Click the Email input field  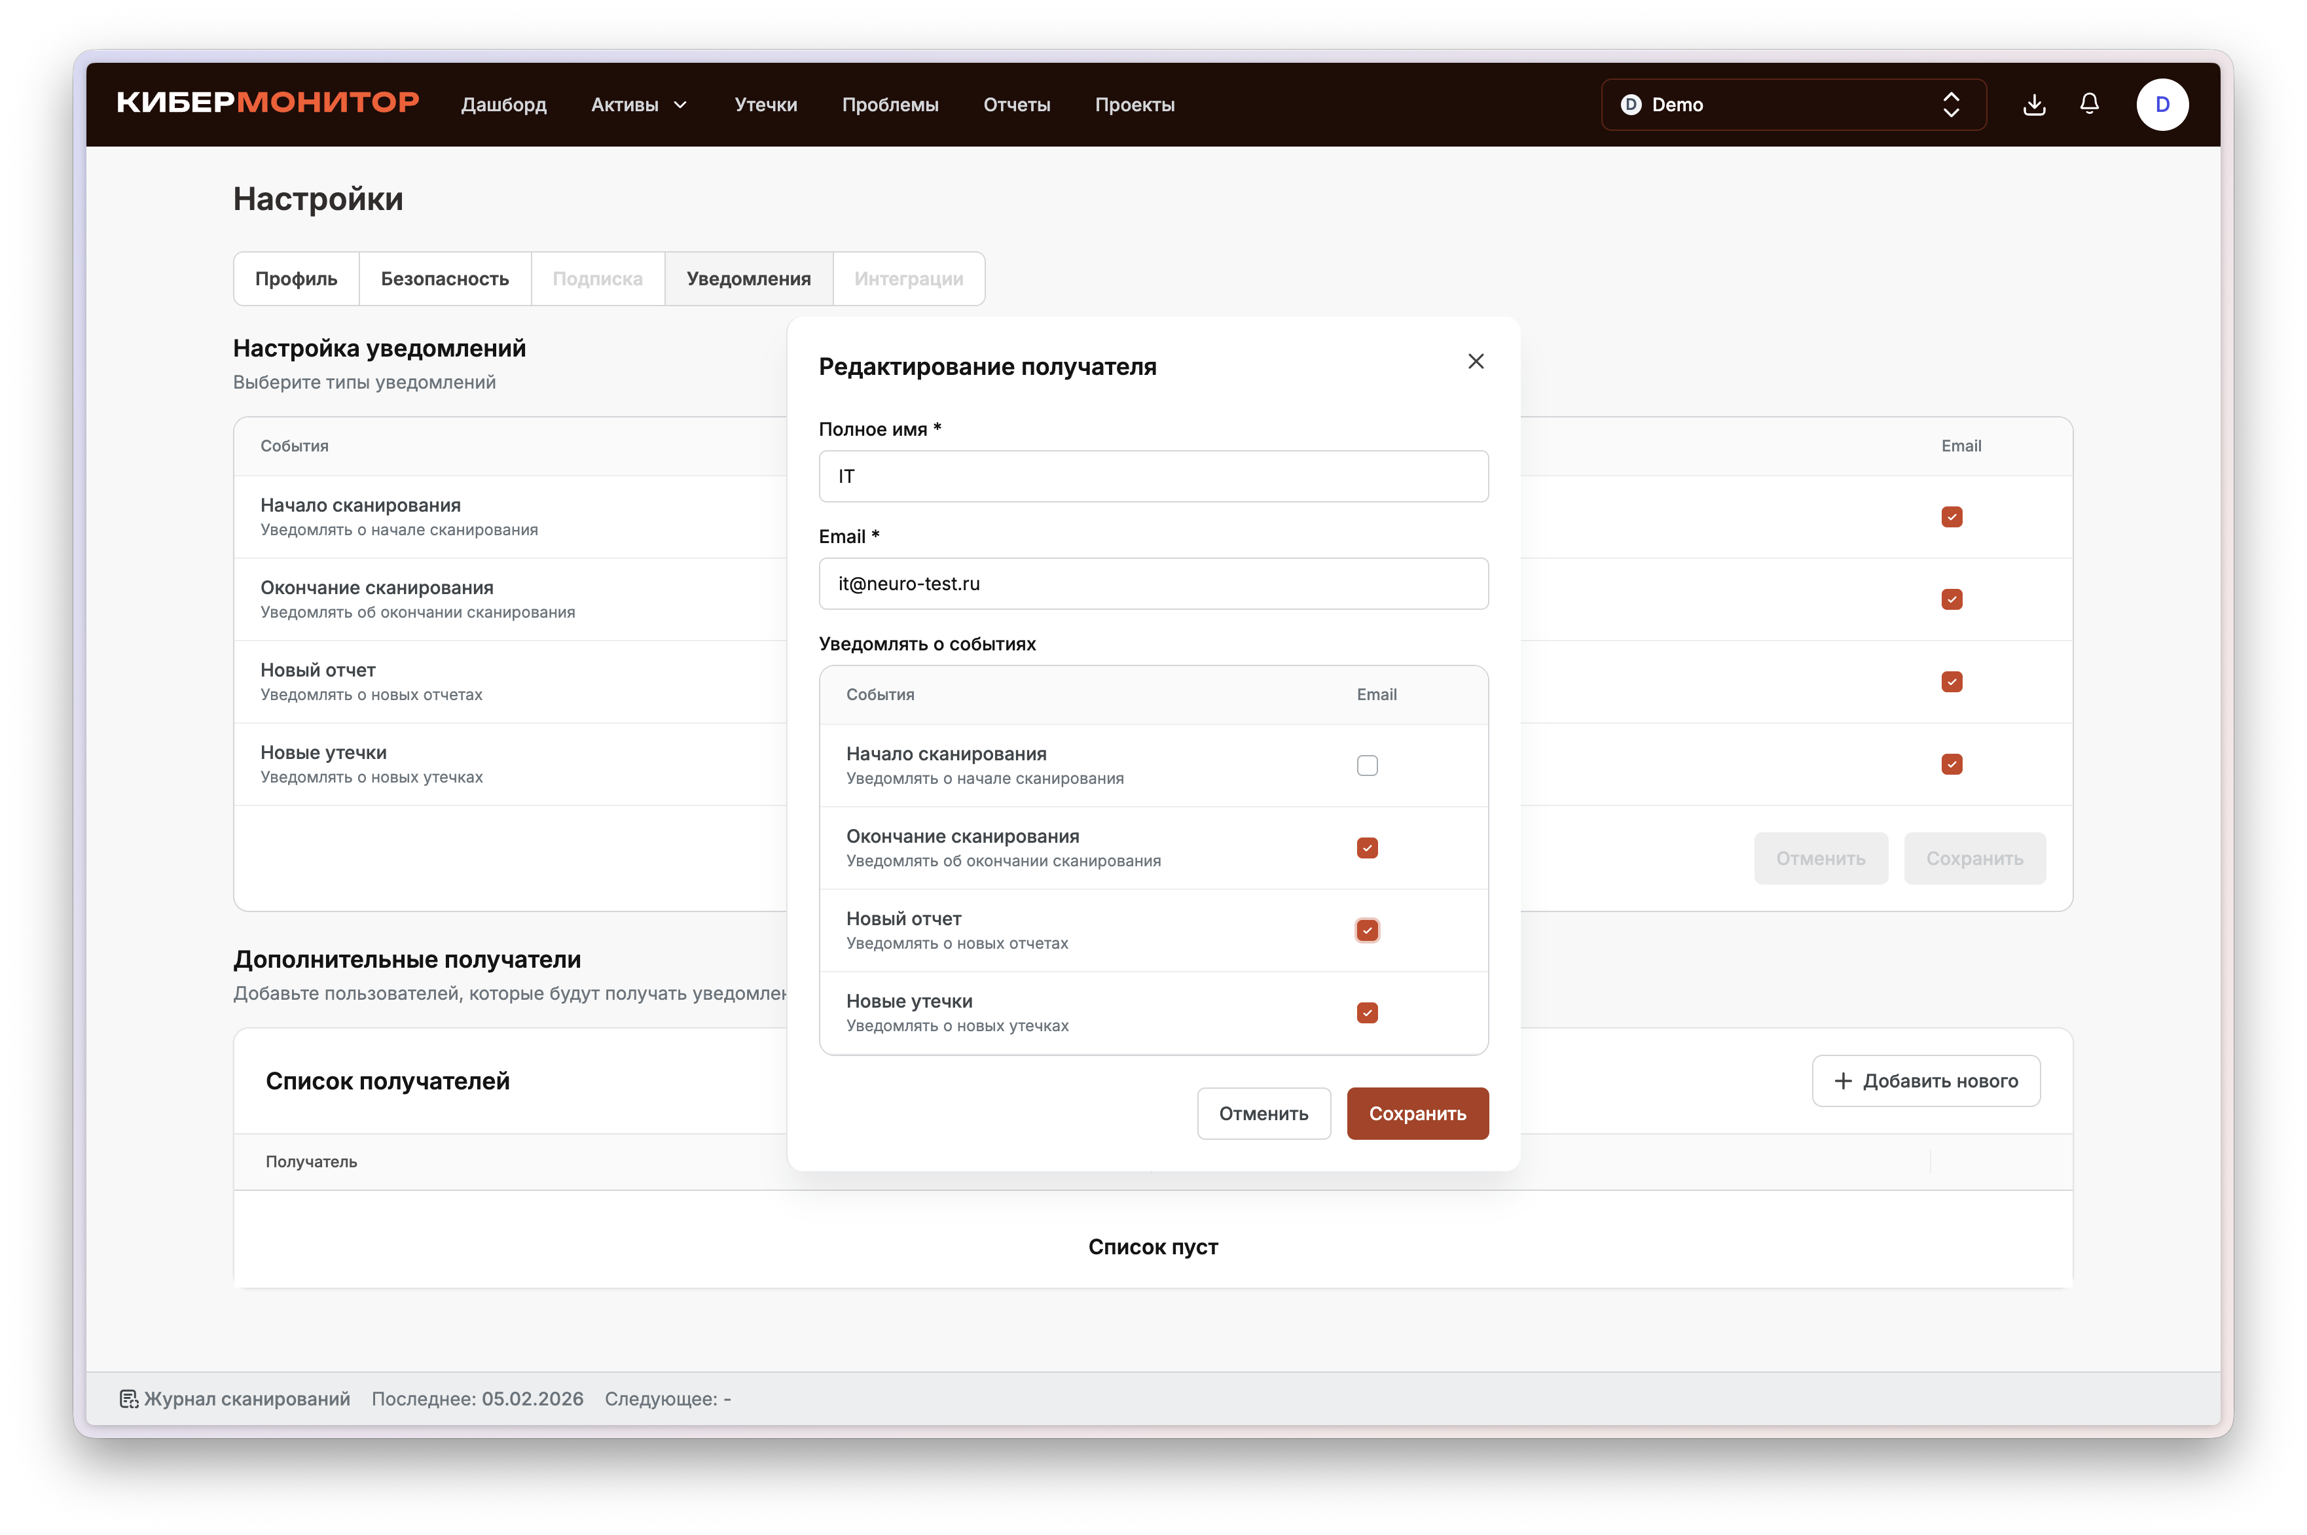[x=1153, y=584]
